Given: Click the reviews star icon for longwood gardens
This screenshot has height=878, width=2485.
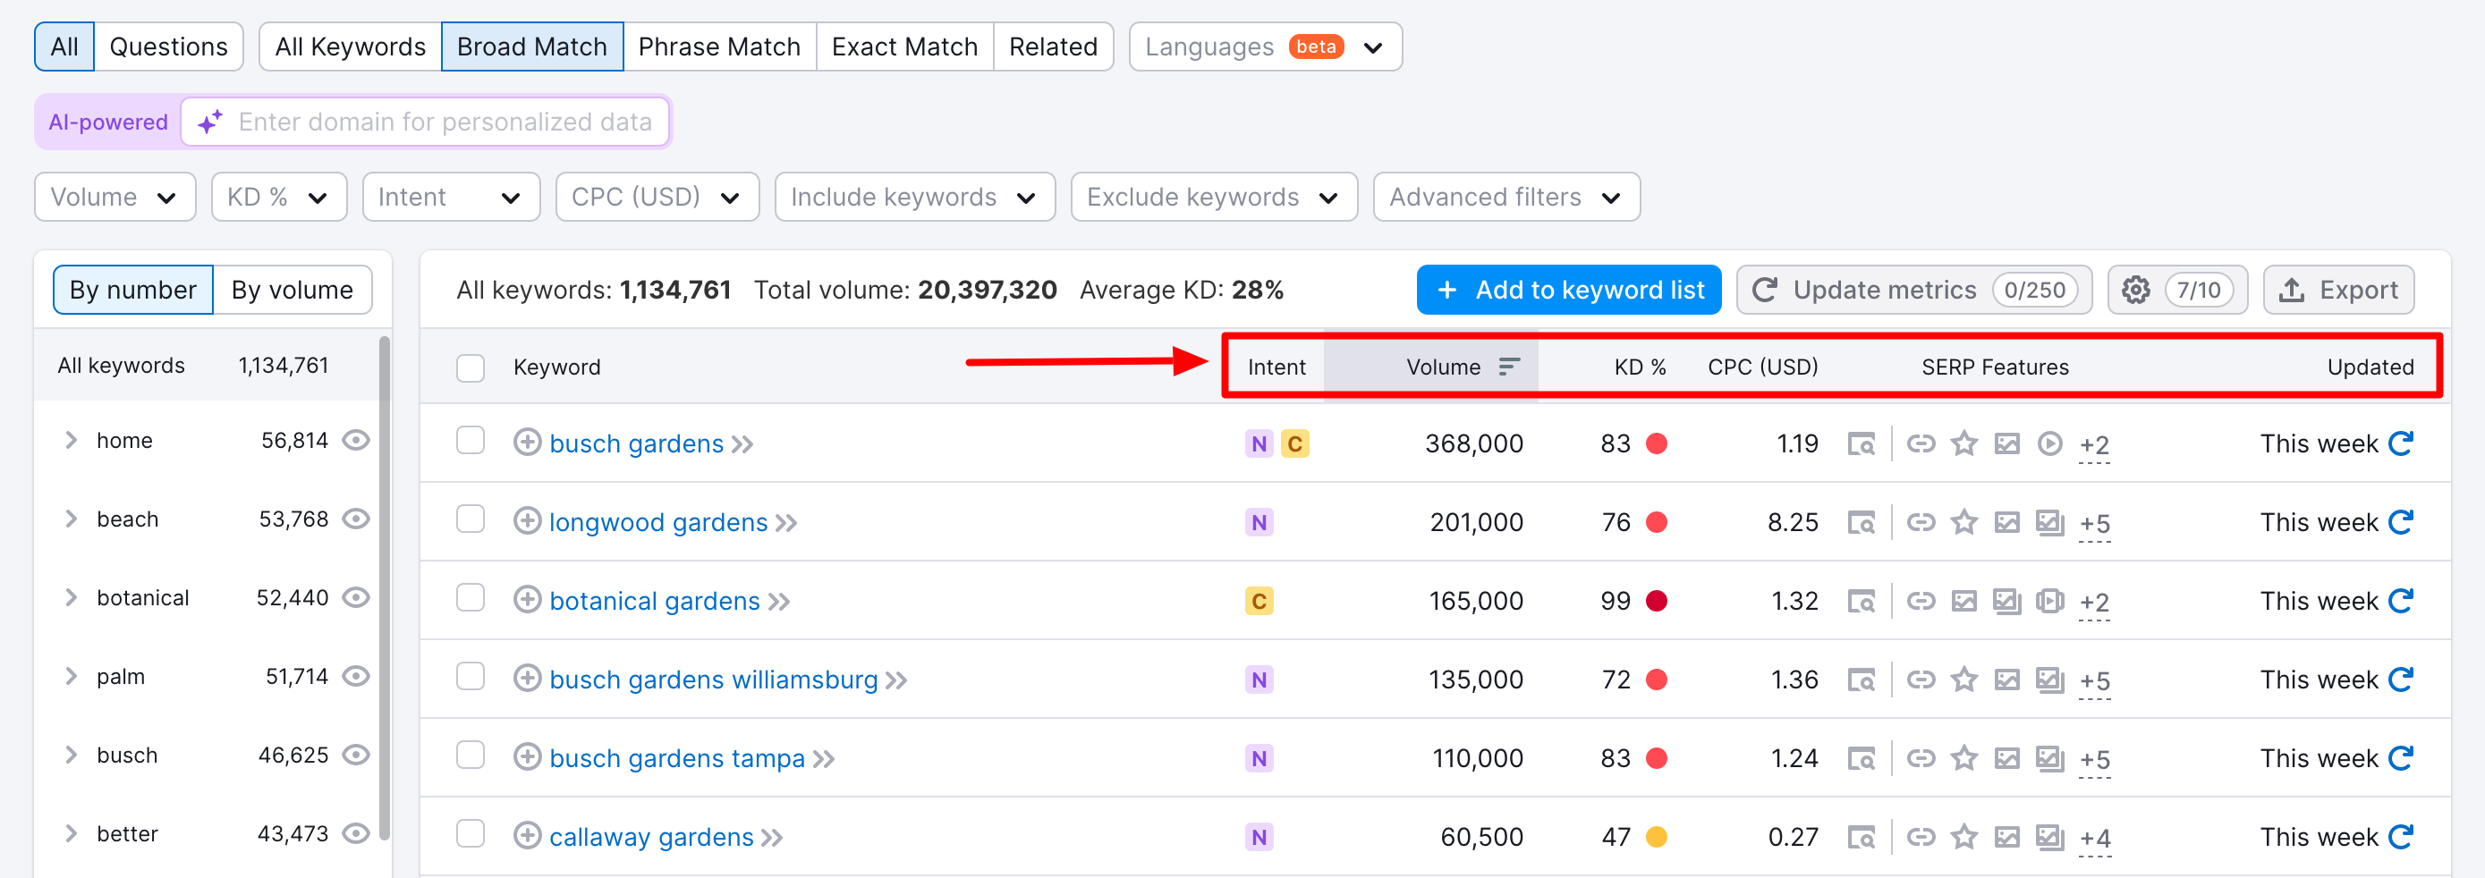Looking at the screenshot, I should click(1964, 522).
